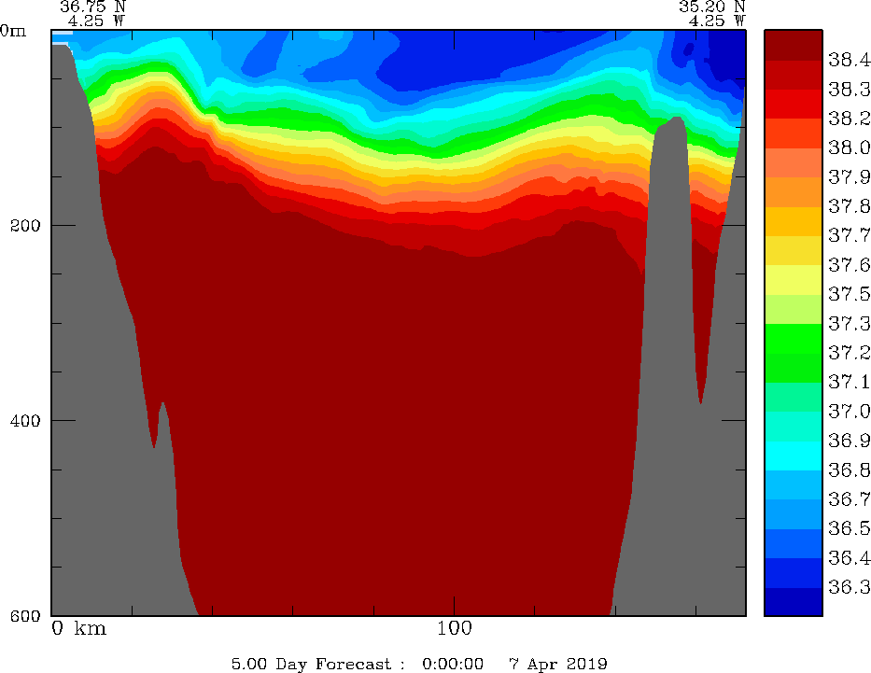Click the 37.2 colorbar value
The height and width of the screenshot is (673, 871).
click(x=849, y=353)
